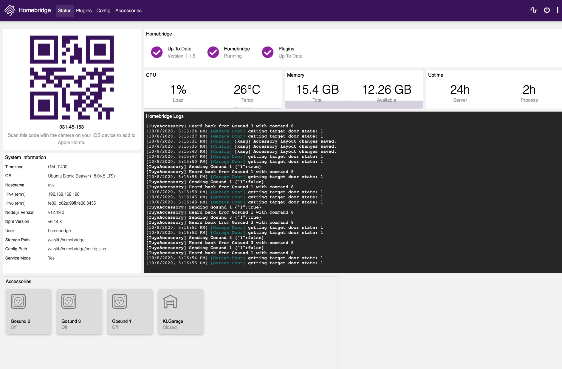This screenshot has width=562, height=369.
Task: Switch to the Status tab
Action: click(x=64, y=10)
